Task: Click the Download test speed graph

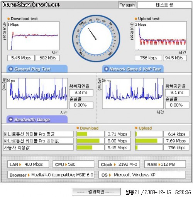Action: click(34, 36)
